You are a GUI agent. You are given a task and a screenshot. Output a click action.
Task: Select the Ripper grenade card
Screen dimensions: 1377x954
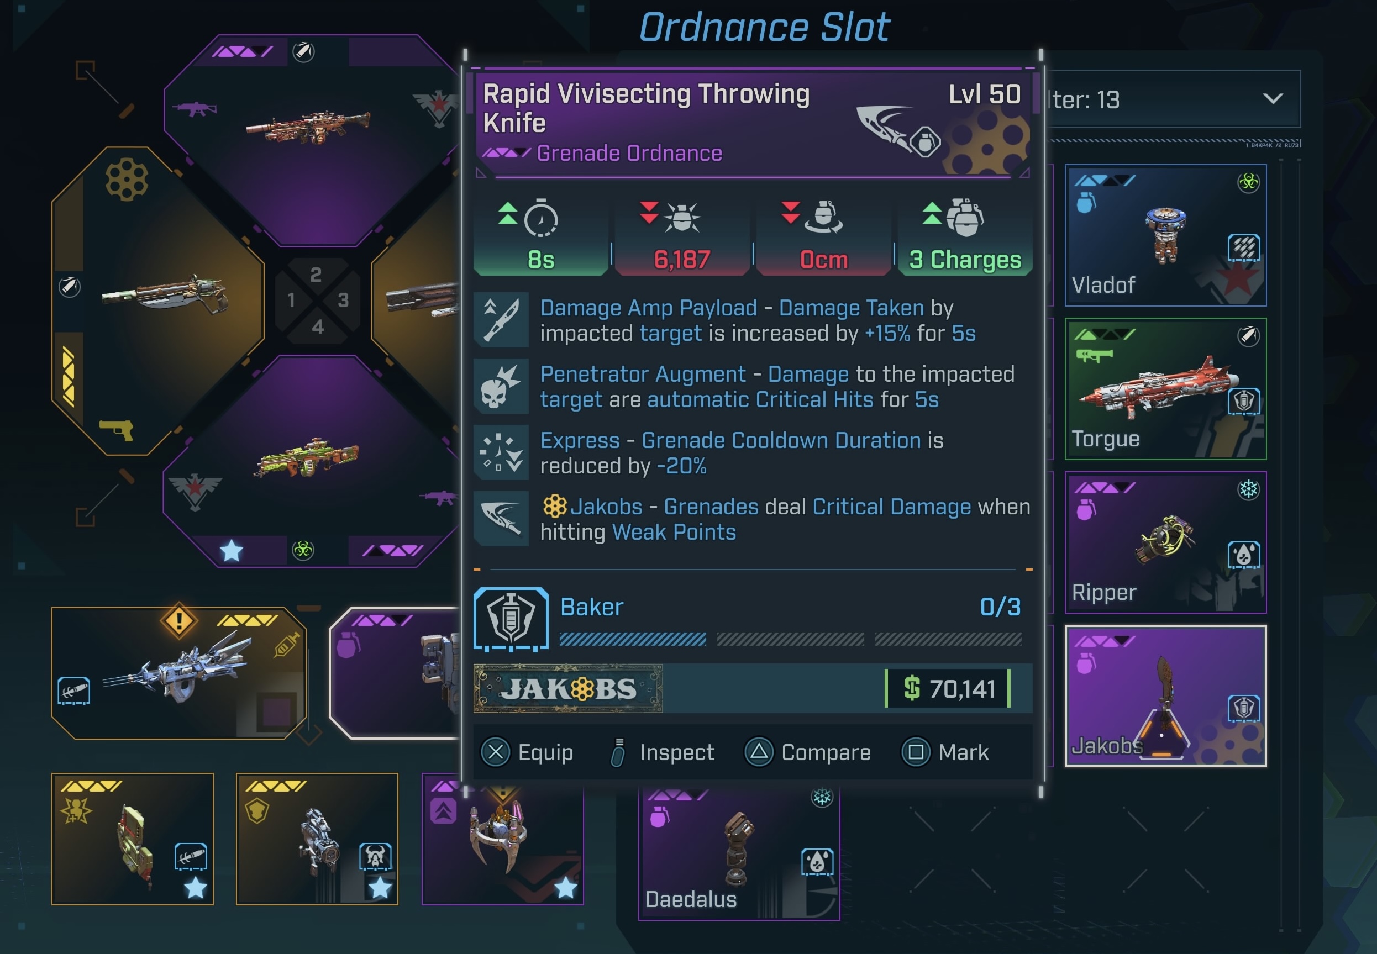coord(1165,542)
